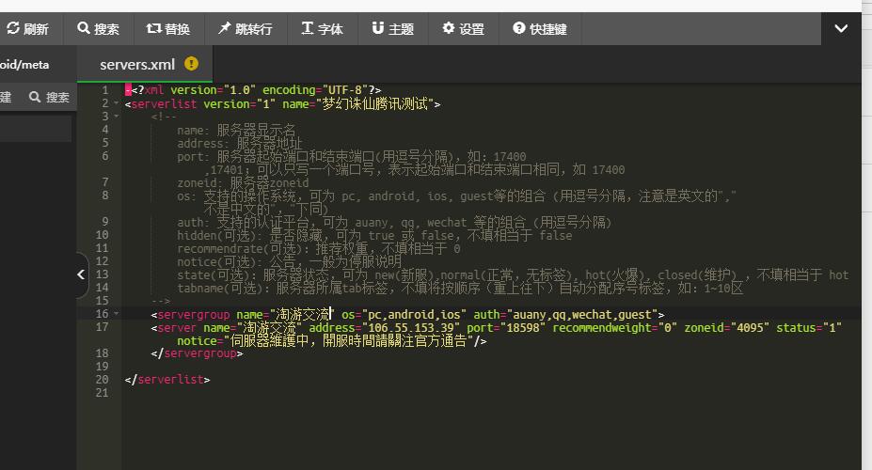
Task: Click the 刷新 refresh icon button
Action: click(x=27, y=29)
